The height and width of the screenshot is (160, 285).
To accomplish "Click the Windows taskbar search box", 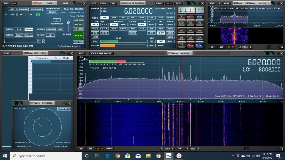I will 33,156.
